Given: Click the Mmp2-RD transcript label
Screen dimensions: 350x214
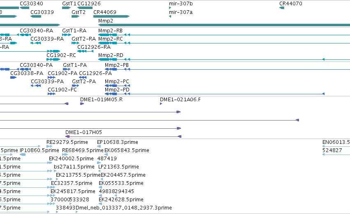Looking at the screenshot, I should [x=111, y=55].
